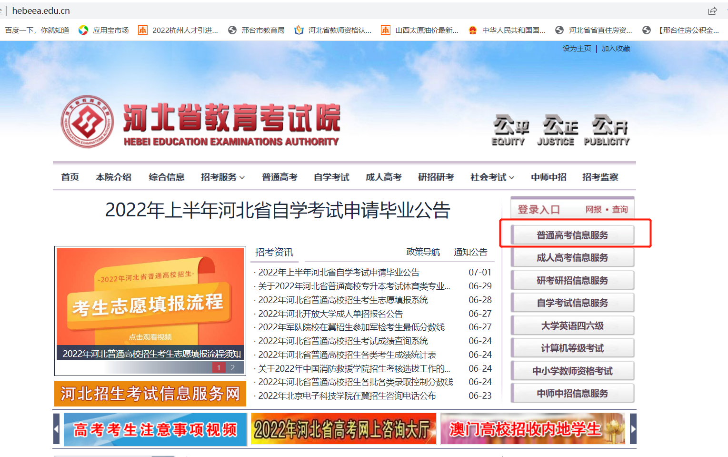The height and width of the screenshot is (457, 728).
Task: Open the 中小学教师资格考试 button
Action: coord(572,371)
